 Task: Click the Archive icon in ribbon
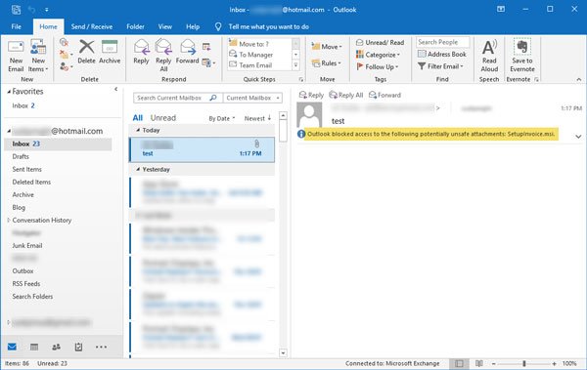tap(110, 47)
